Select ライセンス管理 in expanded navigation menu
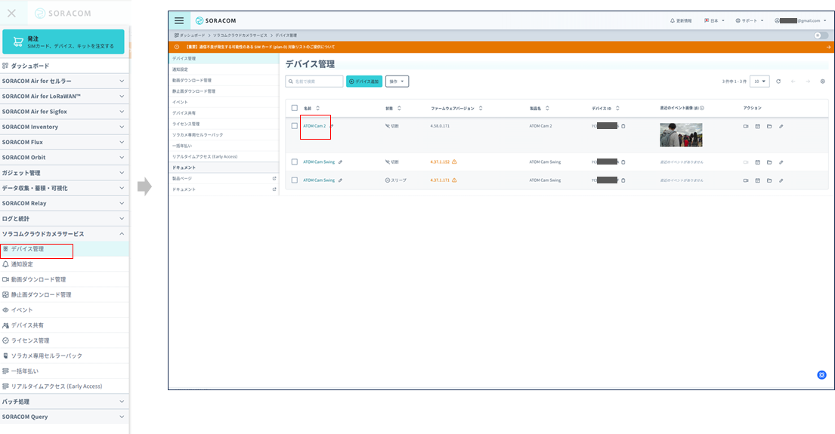The image size is (835, 434). coord(64,340)
